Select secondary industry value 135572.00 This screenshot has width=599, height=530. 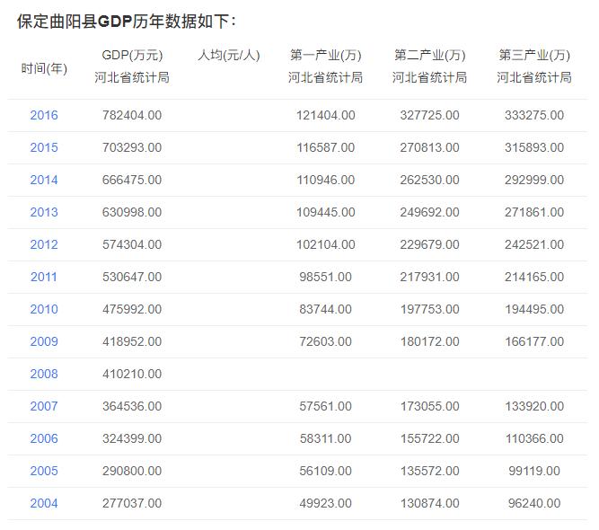[430, 471]
